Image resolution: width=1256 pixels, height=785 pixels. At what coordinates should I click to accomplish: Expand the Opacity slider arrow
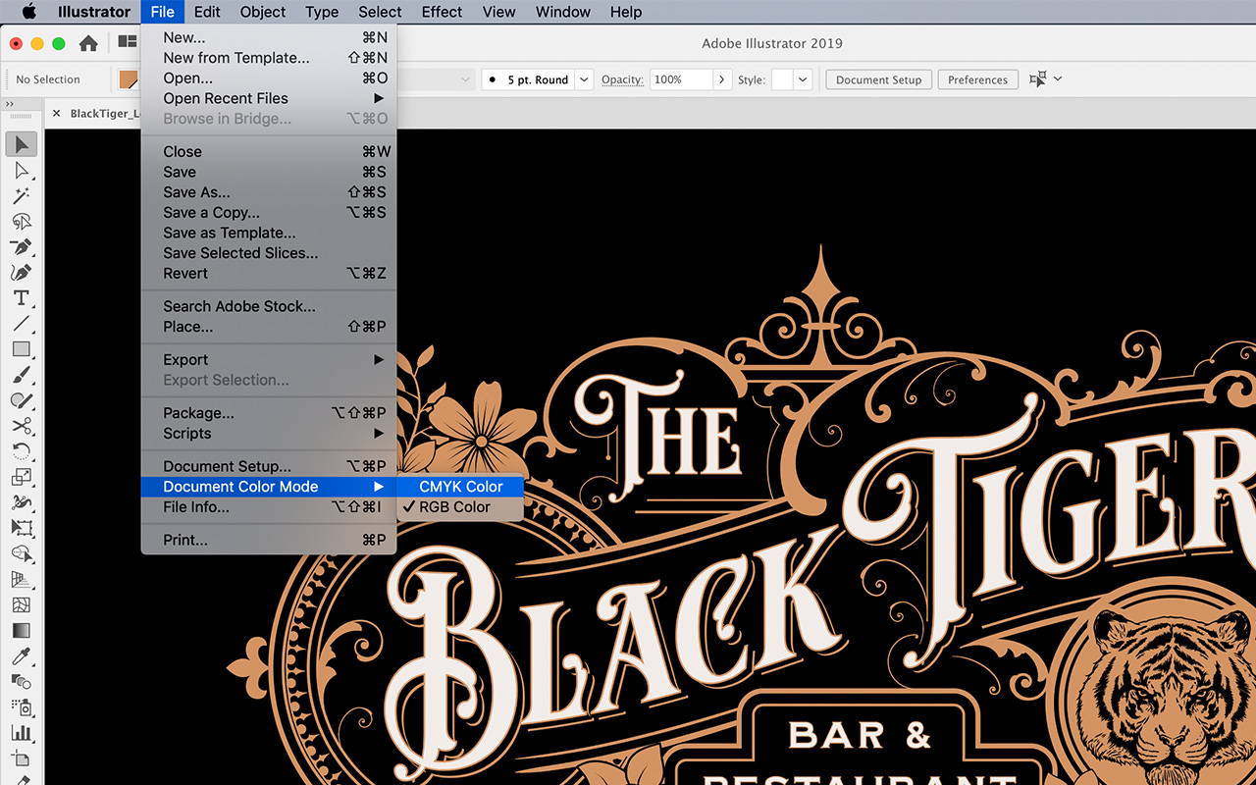pyautogui.click(x=722, y=79)
